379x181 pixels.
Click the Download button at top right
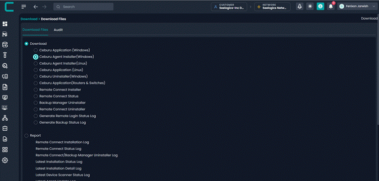coord(369,18)
